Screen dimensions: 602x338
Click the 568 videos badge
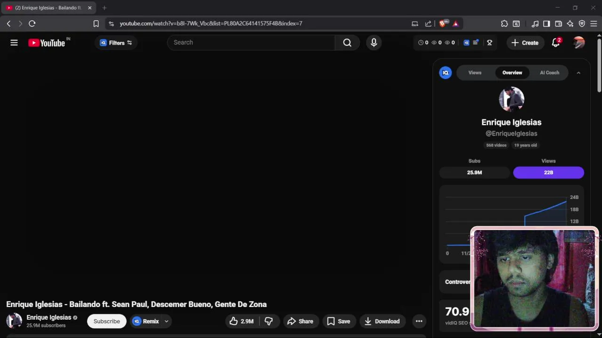tap(496, 145)
